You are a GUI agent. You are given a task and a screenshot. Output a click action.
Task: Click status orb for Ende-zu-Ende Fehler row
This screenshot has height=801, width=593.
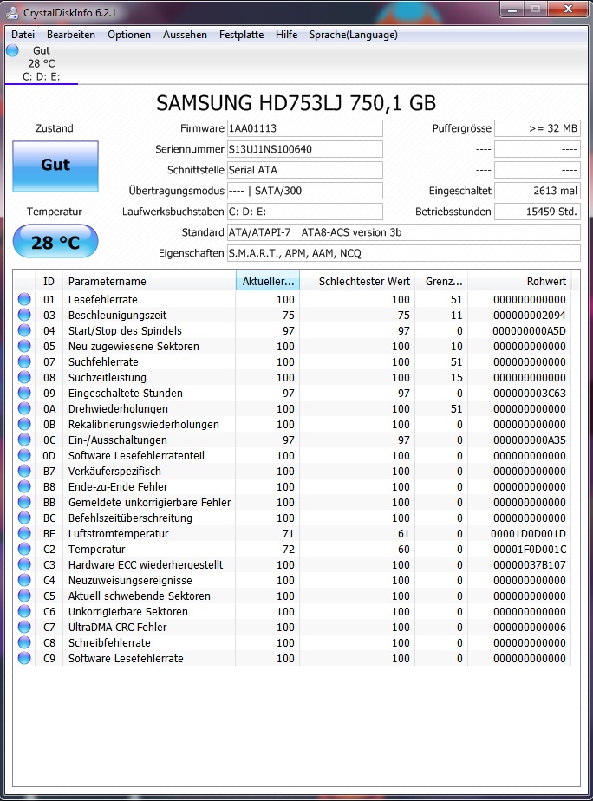24,486
